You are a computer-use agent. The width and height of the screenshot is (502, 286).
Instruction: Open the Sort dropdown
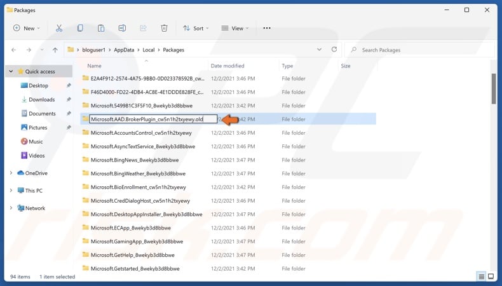pyautogui.click(x=196, y=28)
